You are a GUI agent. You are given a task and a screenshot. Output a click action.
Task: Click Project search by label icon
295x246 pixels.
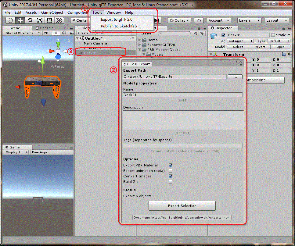[x=202, y=33]
